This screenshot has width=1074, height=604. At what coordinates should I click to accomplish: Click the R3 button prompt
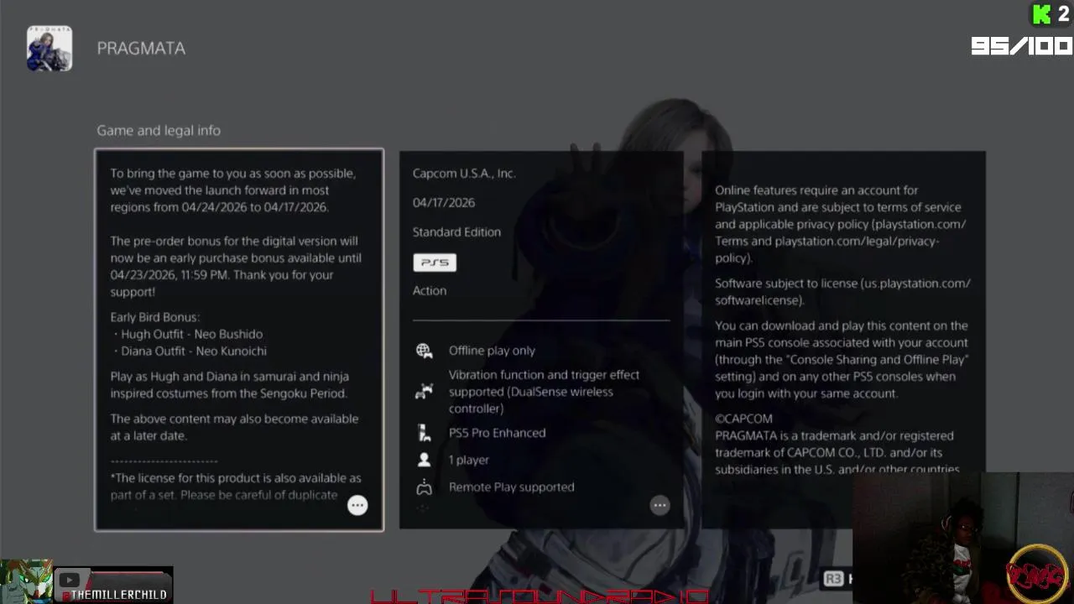[833, 579]
